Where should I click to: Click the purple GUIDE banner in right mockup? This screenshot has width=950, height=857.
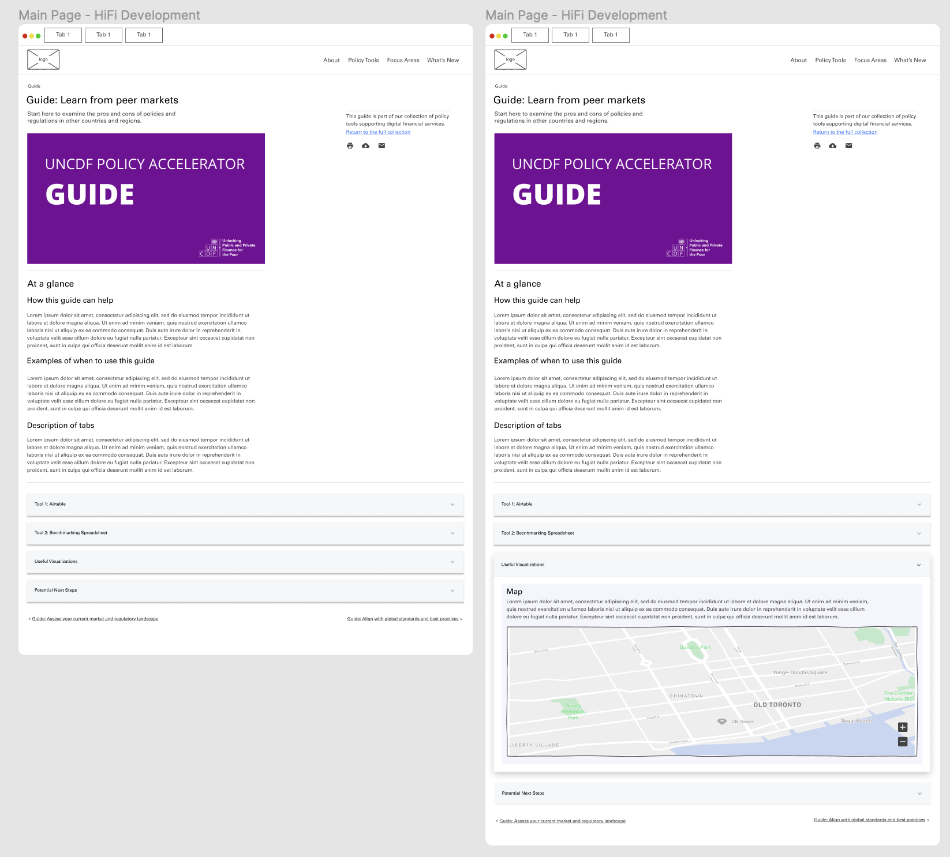tap(613, 199)
